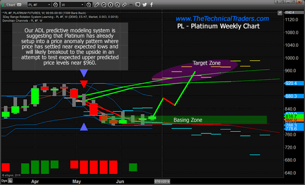The image size is (305, 185).
Task: Click the ADL predictive modeling text box
Action: 70,46
